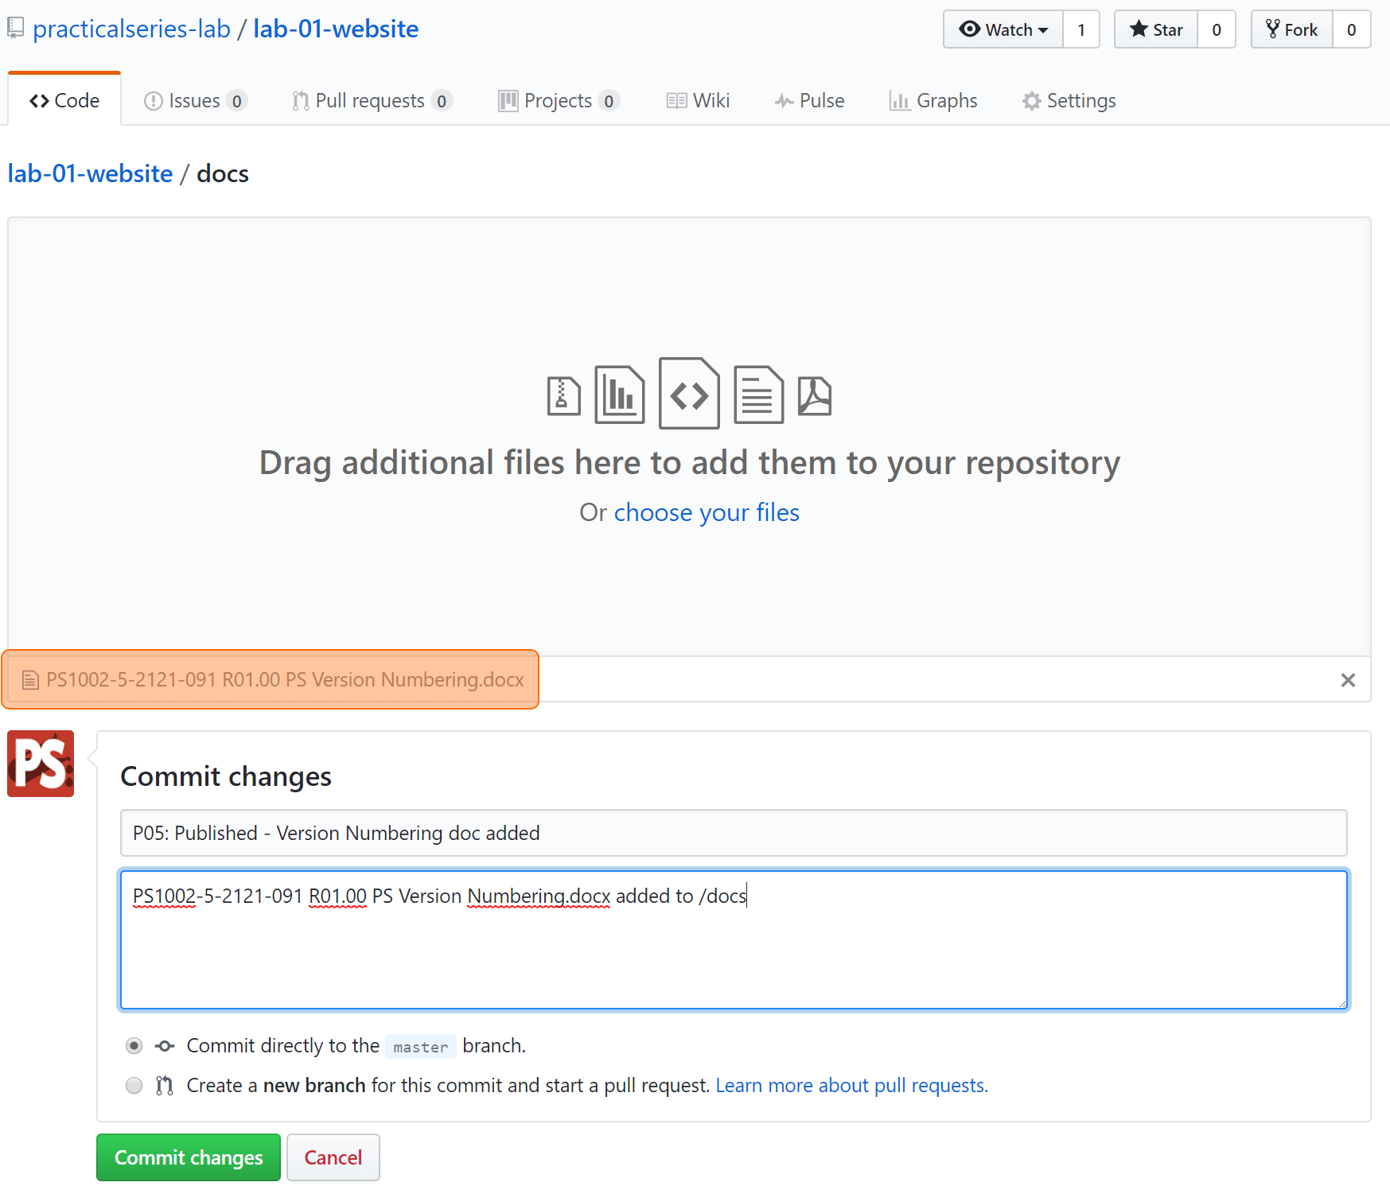Switch to the Issues tab

click(x=196, y=100)
